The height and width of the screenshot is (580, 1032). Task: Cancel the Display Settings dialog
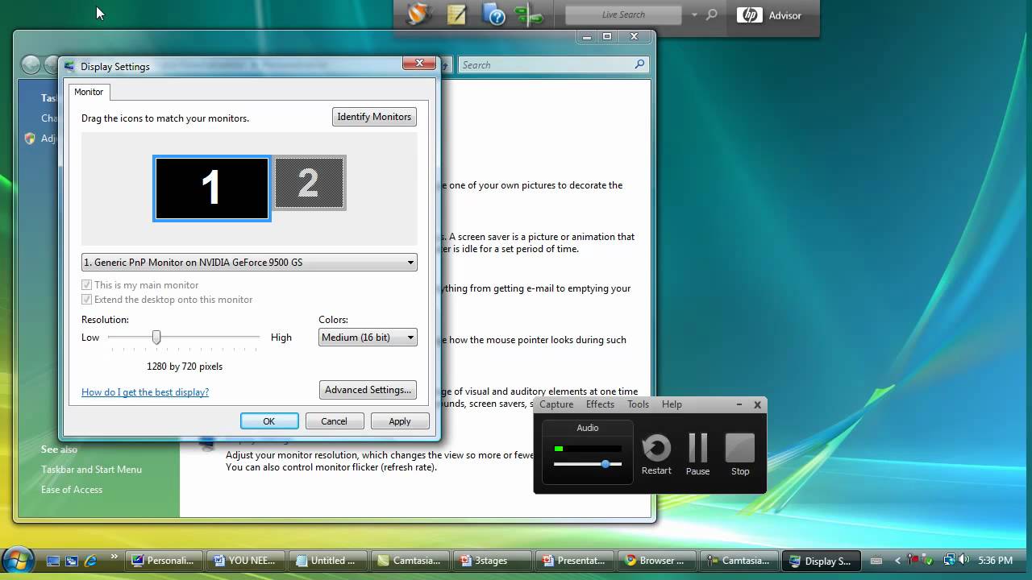(334, 421)
